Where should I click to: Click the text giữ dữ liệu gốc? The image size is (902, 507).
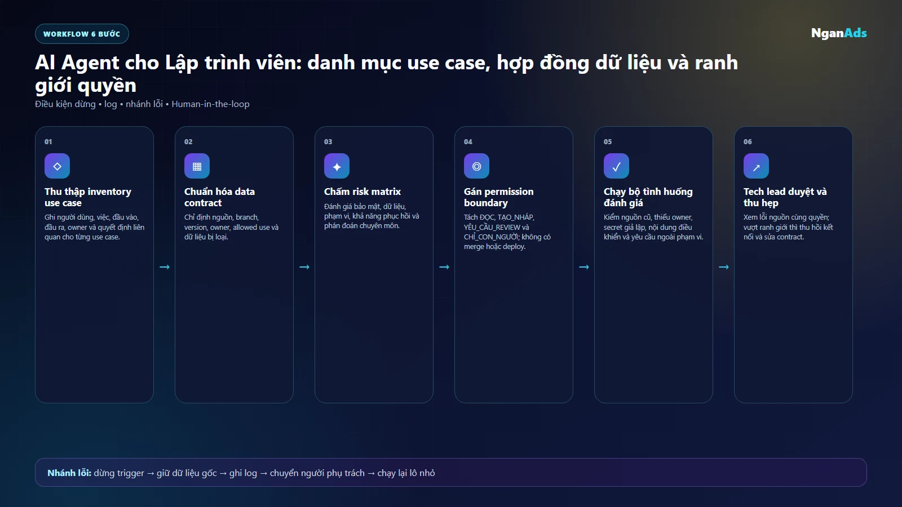pyautogui.click(x=187, y=473)
